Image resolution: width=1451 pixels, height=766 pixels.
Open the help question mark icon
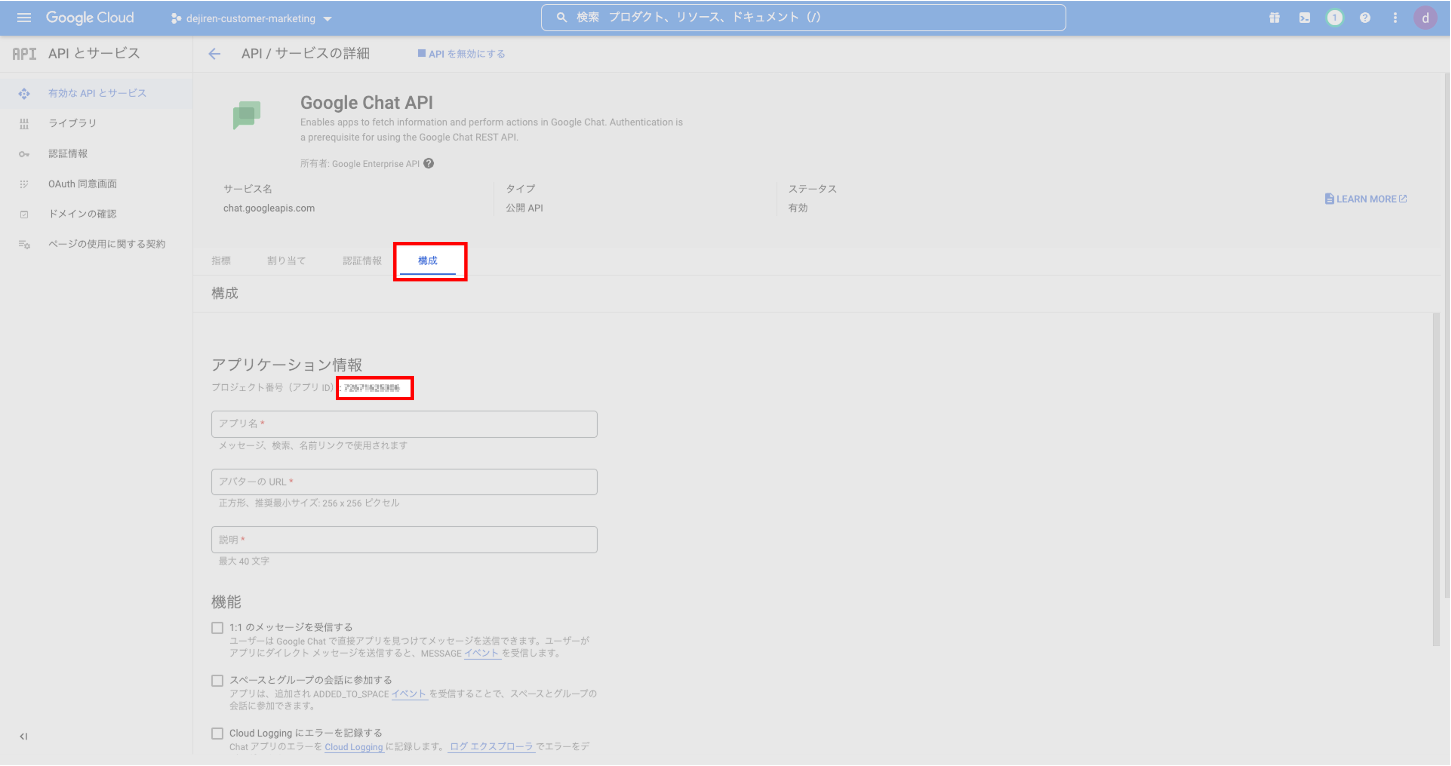click(x=1365, y=18)
